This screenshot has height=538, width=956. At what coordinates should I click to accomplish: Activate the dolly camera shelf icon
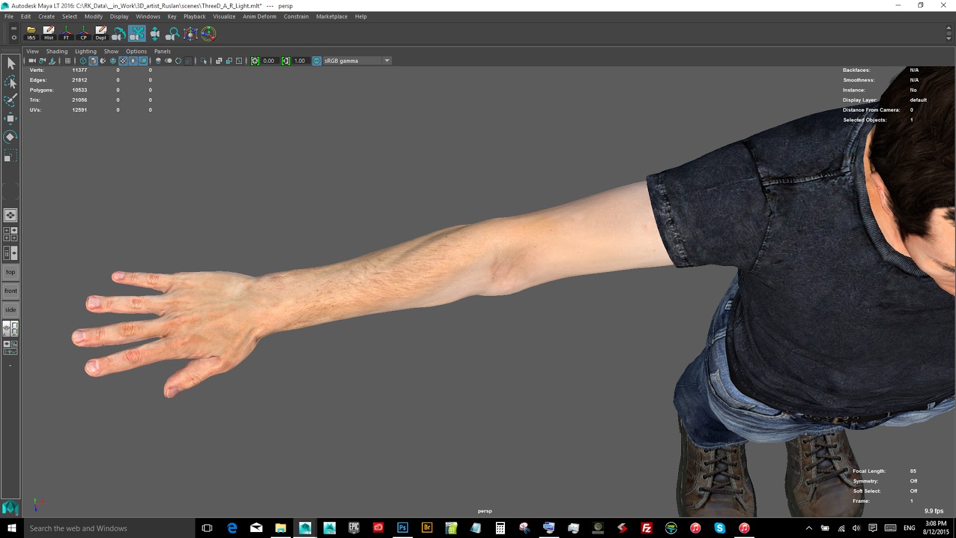155,33
